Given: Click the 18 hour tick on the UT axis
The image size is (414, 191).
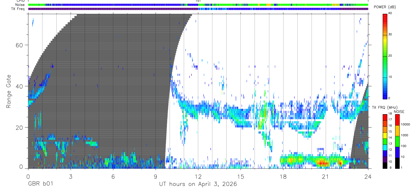Looking at the screenshot, I should point(283,177).
